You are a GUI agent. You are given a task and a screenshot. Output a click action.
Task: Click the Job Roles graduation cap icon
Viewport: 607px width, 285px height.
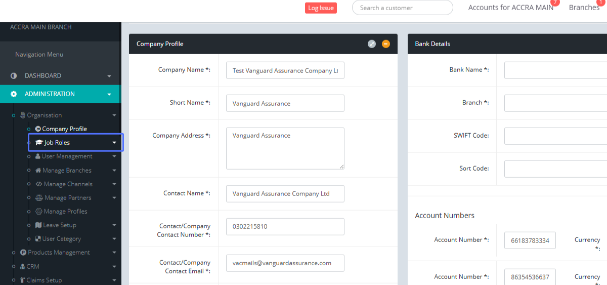click(39, 143)
